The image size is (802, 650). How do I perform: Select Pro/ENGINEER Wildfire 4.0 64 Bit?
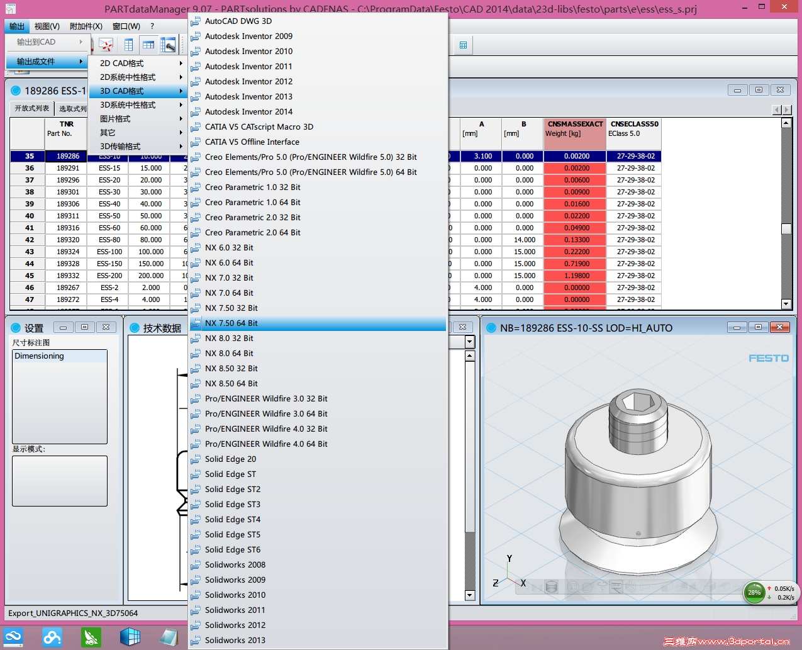[x=318, y=444]
